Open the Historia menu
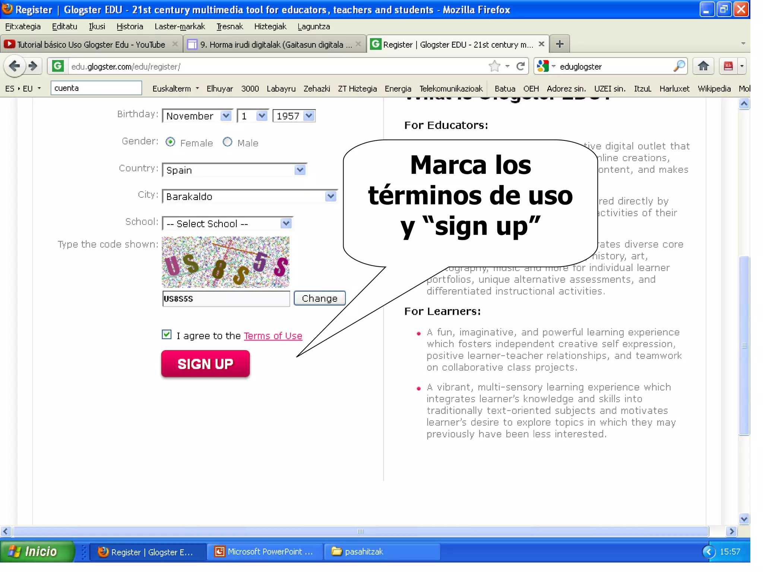 pyautogui.click(x=130, y=26)
